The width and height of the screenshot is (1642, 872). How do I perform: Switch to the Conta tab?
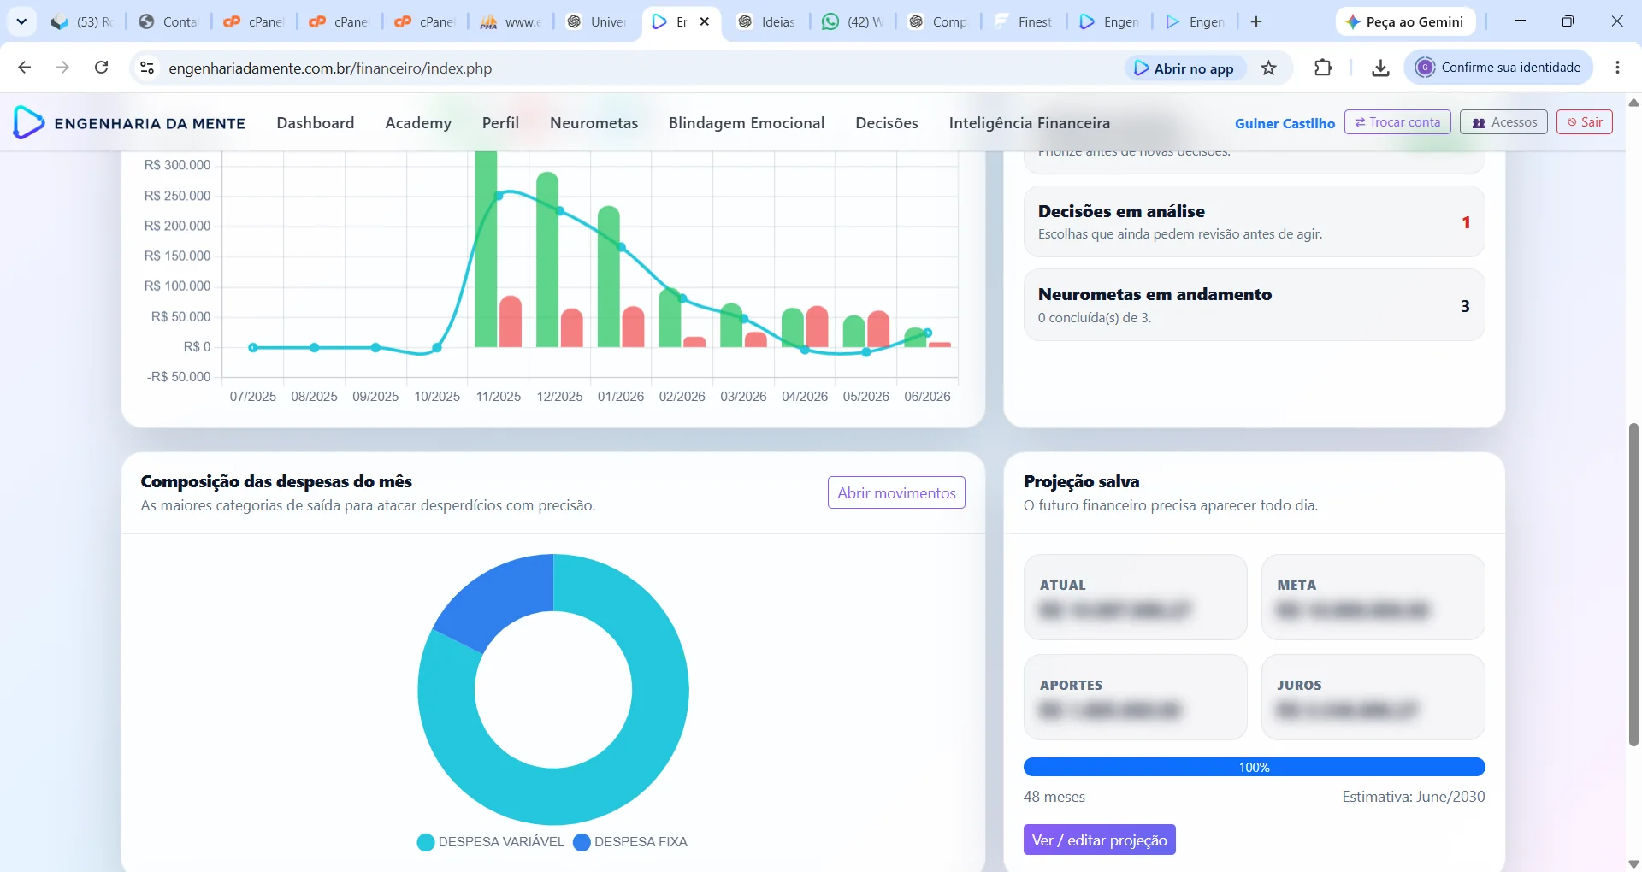(168, 21)
